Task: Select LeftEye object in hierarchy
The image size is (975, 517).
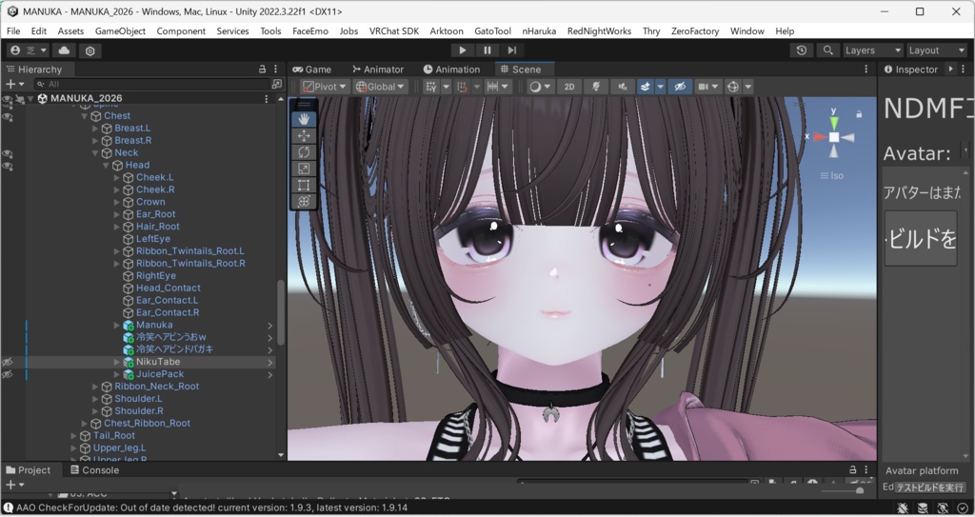Action: [x=153, y=238]
